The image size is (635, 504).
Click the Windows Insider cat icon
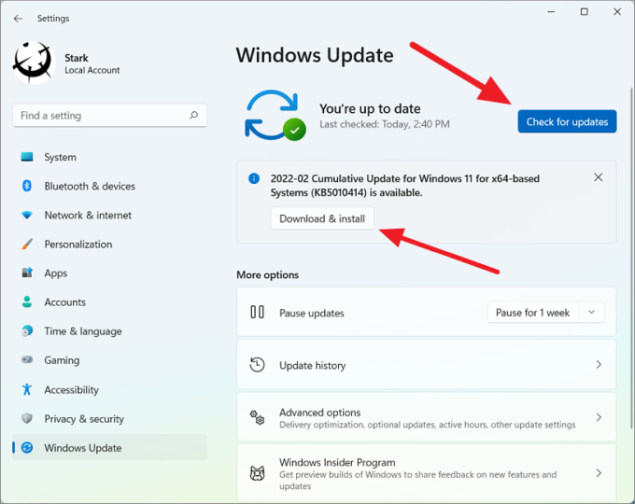click(x=257, y=473)
